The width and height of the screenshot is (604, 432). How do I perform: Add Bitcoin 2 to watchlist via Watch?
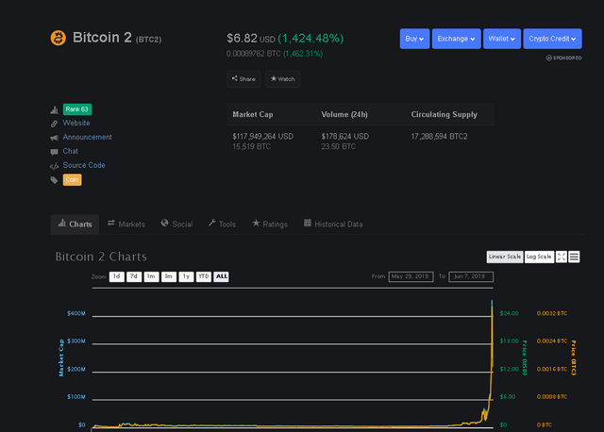click(283, 79)
